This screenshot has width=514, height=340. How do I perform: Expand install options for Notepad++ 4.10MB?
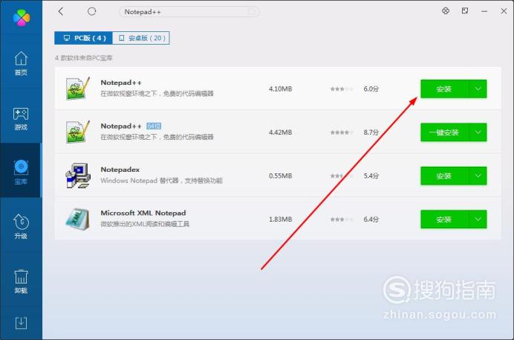point(478,89)
